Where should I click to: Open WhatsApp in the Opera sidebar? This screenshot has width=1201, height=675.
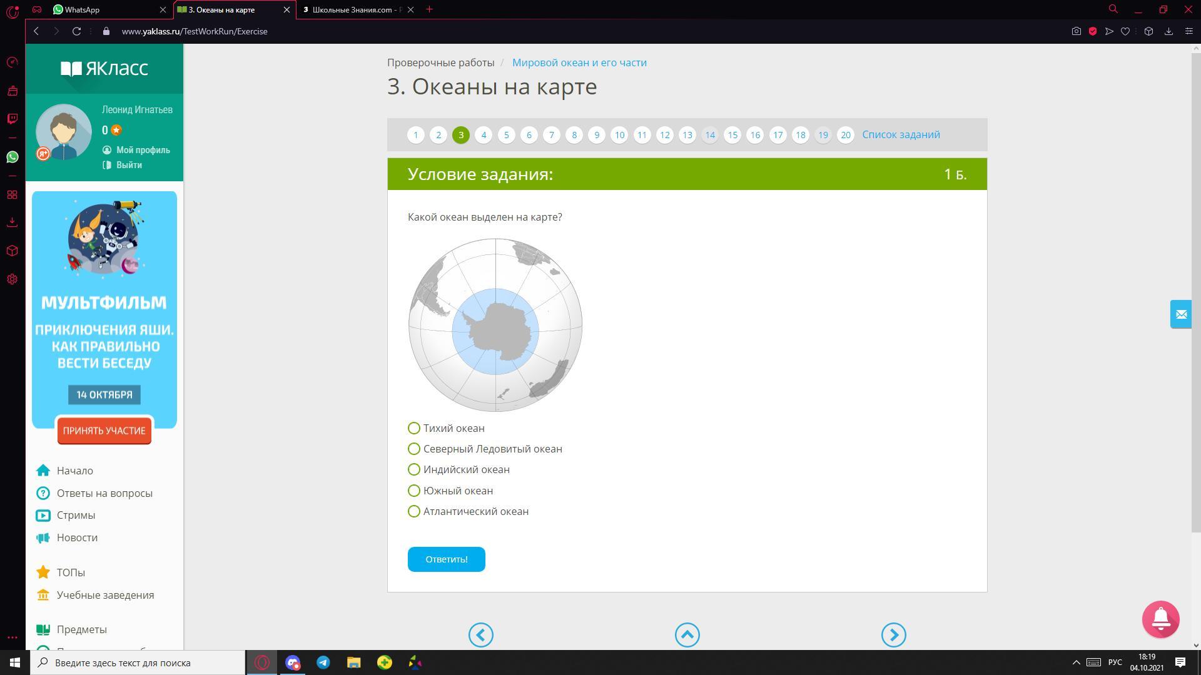[x=12, y=157]
